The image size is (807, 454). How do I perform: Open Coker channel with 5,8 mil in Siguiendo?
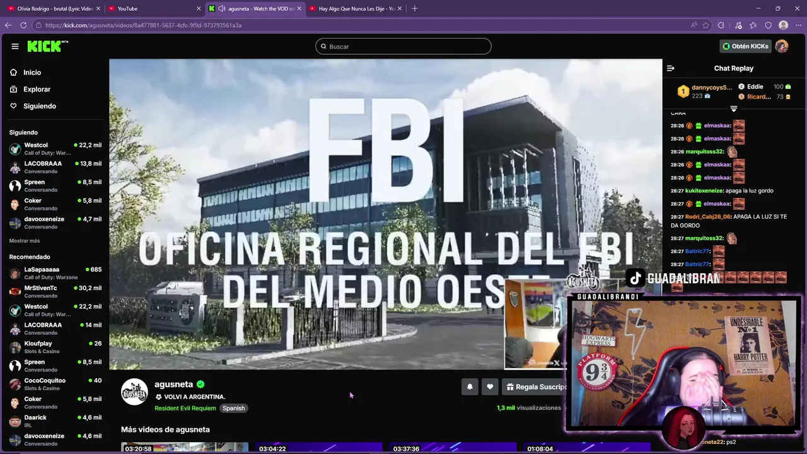(x=55, y=204)
